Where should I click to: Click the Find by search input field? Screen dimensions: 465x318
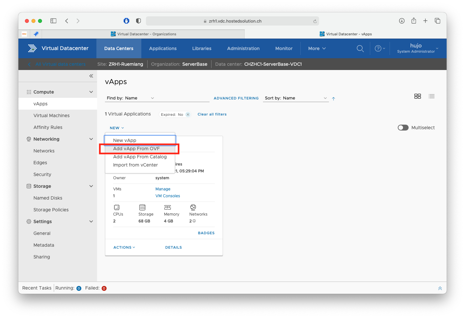click(182, 98)
